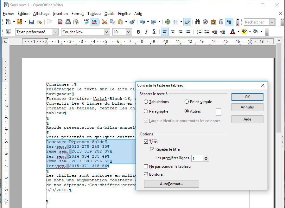Redo the last undone action
The width and height of the screenshot is (285, 208).
[154, 22]
